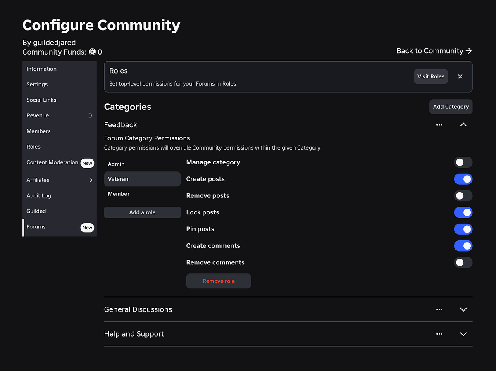
Task: Open the Help and Support options menu
Action: tap(439, 334)
